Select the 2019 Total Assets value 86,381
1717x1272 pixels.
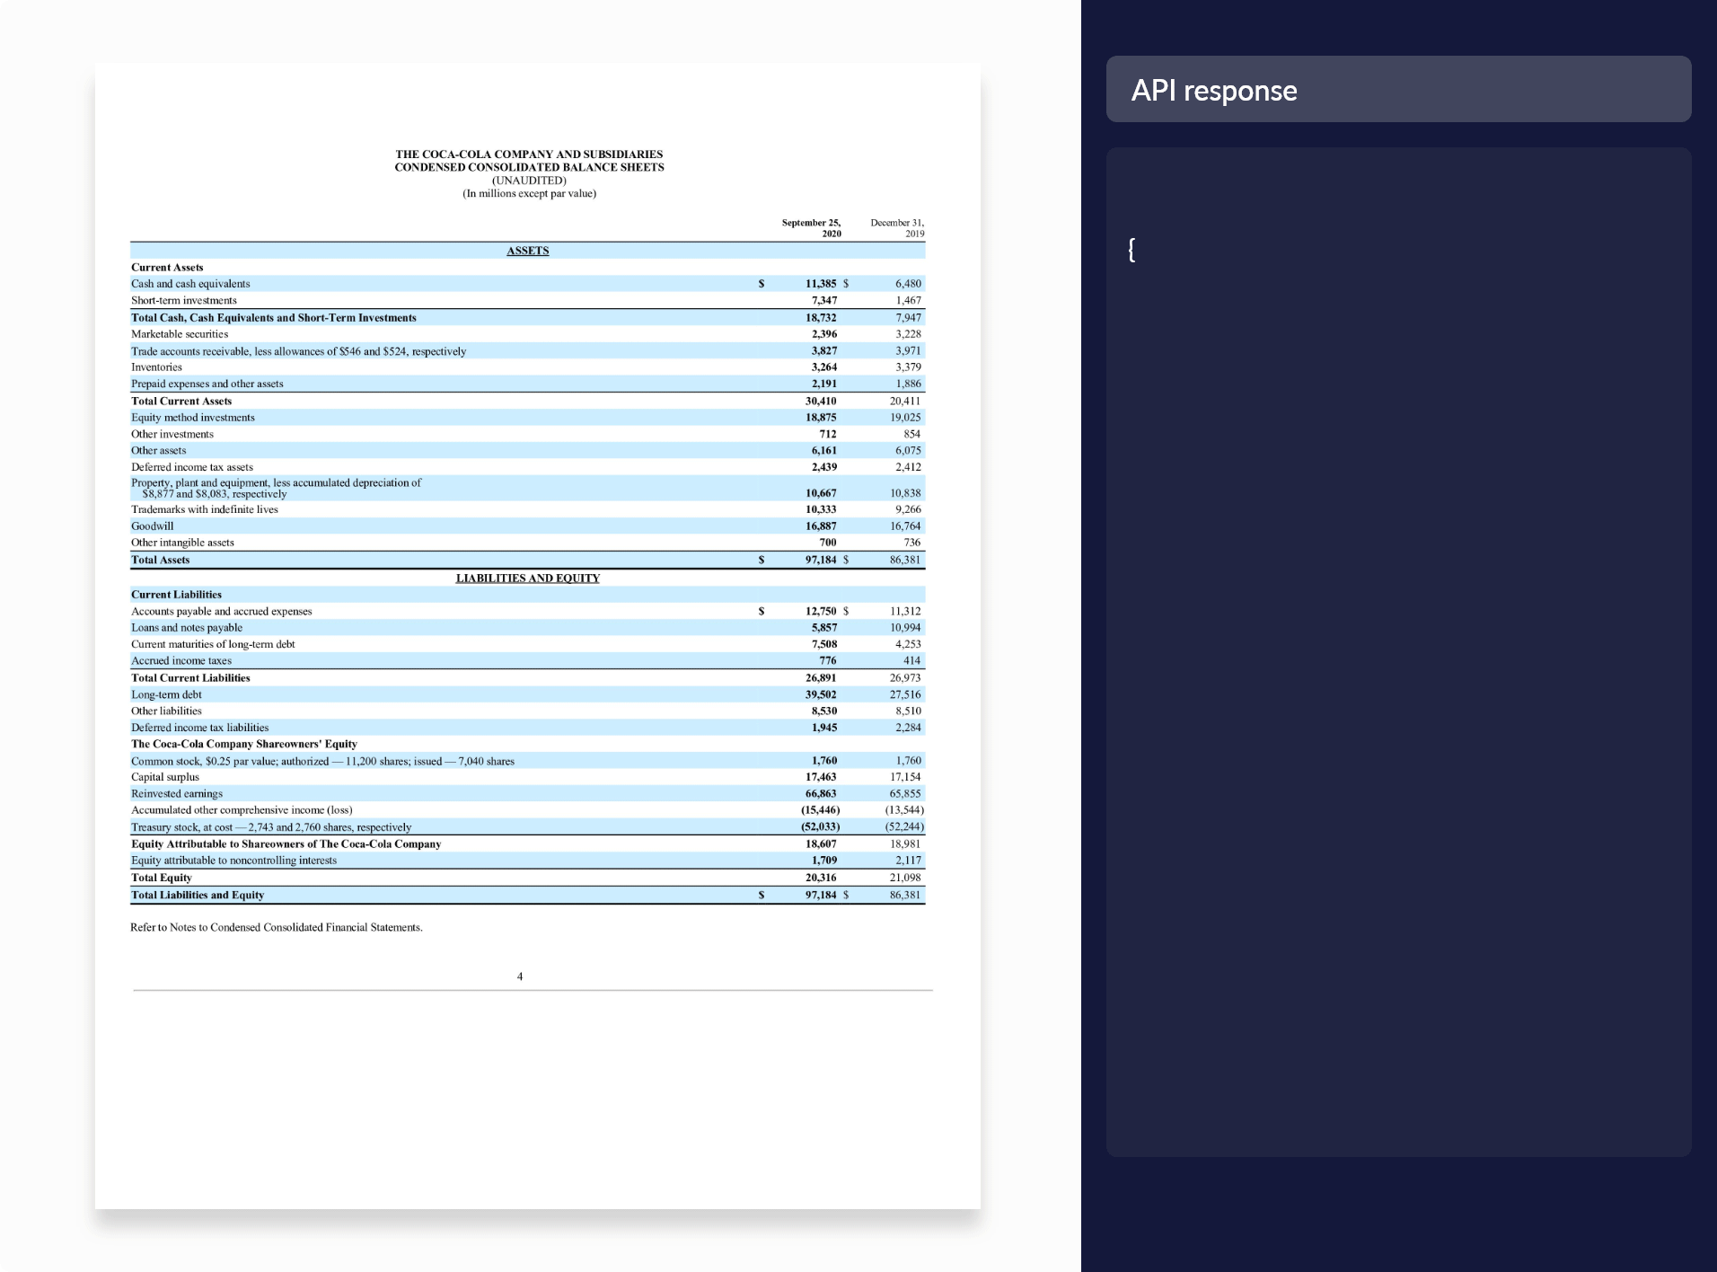[x=905, y=560]
